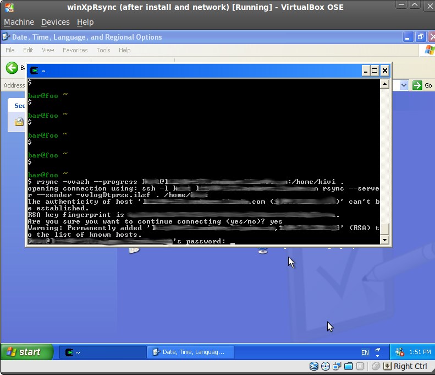Switch to Date, Time, Language taskbar button
This screenshot has height=375, width=435.
190,352
